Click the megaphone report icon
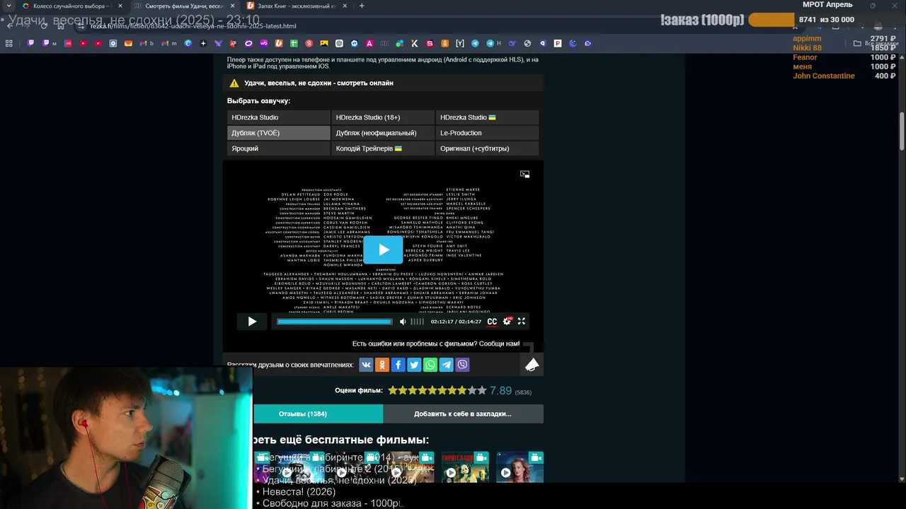Viewport: 906px width, 509px height. 532,365
